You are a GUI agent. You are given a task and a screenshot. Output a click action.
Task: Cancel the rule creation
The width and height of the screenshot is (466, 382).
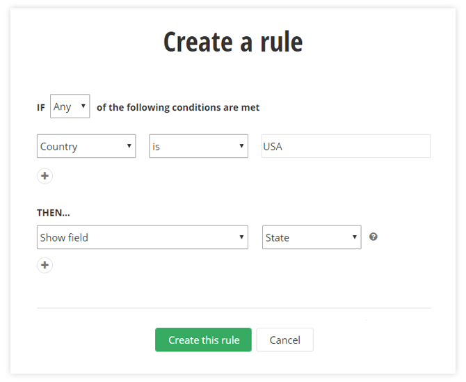285,340
